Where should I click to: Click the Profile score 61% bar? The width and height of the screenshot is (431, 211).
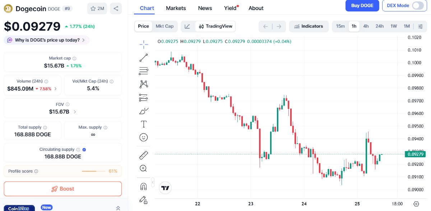pyautogui.click(x=94, y=171)
